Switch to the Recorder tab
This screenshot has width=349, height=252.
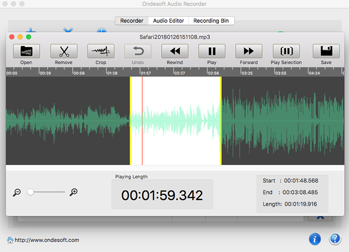(x=132, y=21)
